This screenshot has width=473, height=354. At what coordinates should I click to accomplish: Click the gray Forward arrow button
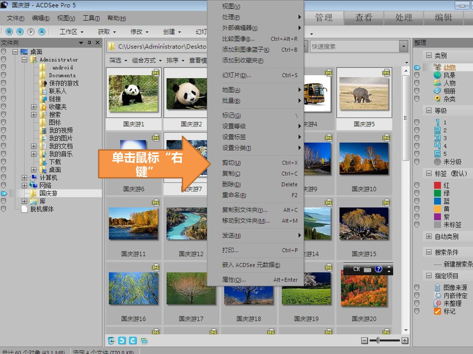point(31,32)
